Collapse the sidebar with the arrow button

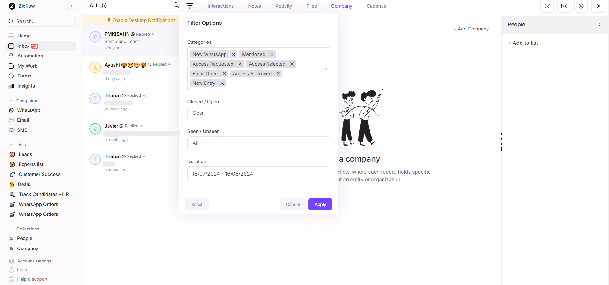click(x=71, y=6)
